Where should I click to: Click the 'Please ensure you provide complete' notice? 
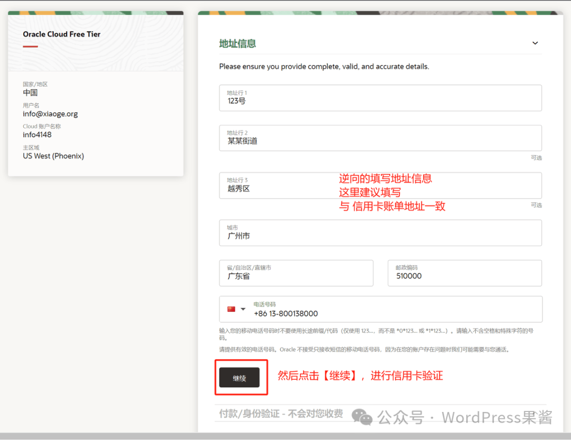point(324,67)
